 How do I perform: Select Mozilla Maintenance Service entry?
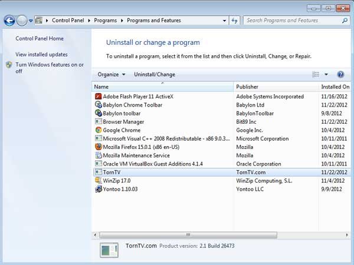[x=136, y=155]
